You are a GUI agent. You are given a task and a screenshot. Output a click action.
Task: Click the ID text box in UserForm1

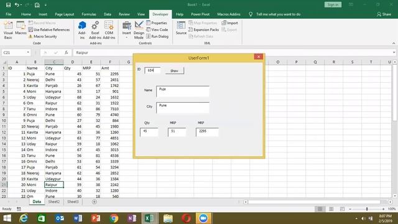pos(152,70)
